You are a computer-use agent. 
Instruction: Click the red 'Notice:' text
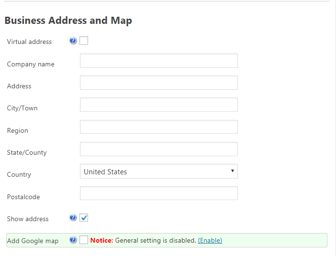pyautogui.click(x=101, y=240)
